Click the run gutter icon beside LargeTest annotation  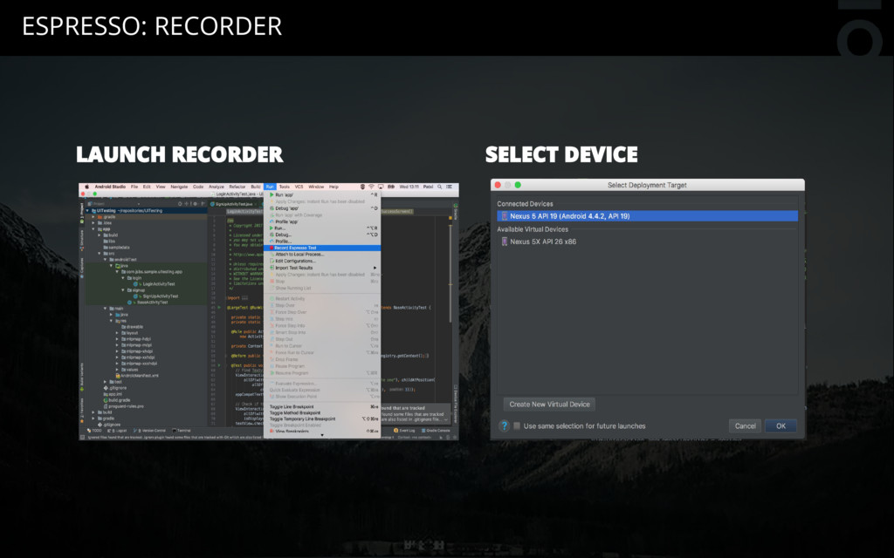[220, 308]
